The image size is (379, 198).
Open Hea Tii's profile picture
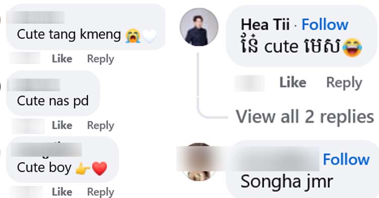(x=199, y=27)
